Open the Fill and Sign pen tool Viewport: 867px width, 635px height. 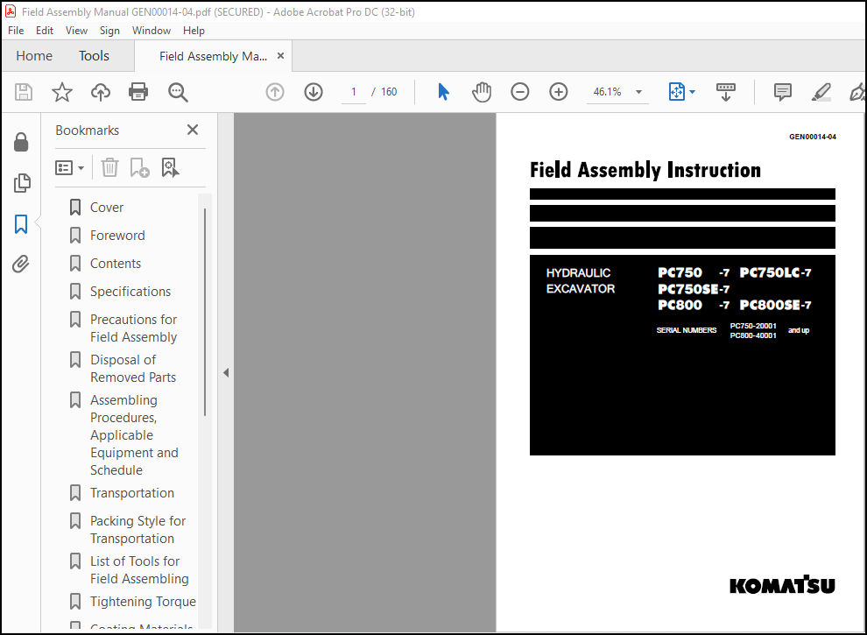click(857, 92)
